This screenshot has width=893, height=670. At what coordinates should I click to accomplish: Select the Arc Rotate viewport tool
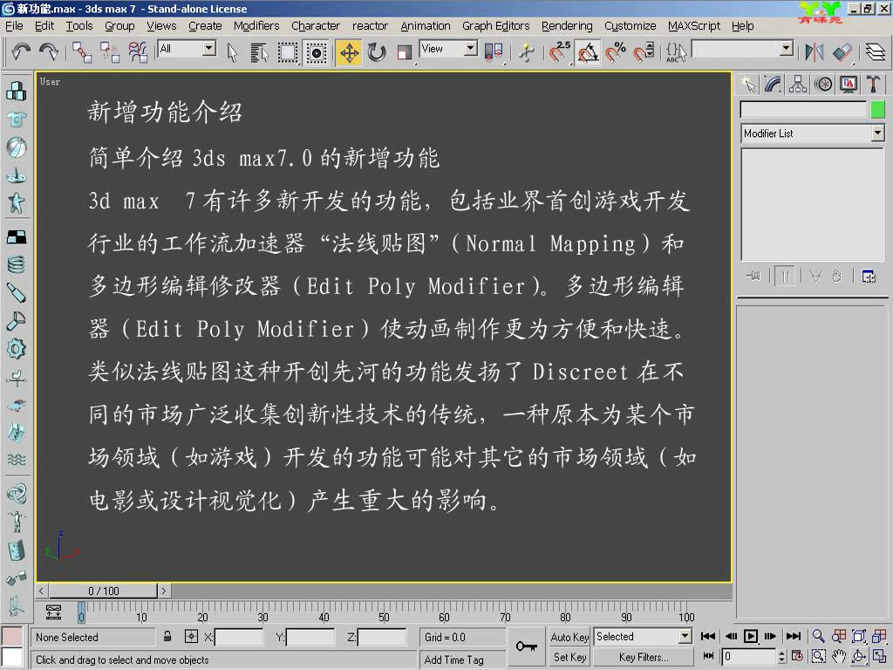[x=859, y=656]
